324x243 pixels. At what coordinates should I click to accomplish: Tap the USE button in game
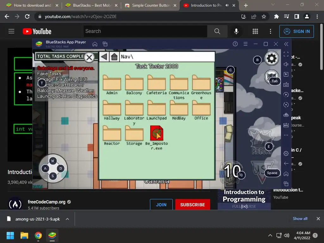click(x=262, y=171)
